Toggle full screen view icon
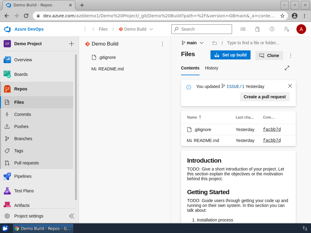 pyautogui.click(x=287, y=68)
